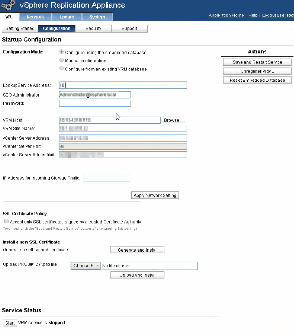Select the VR main tab

pyautogui.click(x=8, y=17)
